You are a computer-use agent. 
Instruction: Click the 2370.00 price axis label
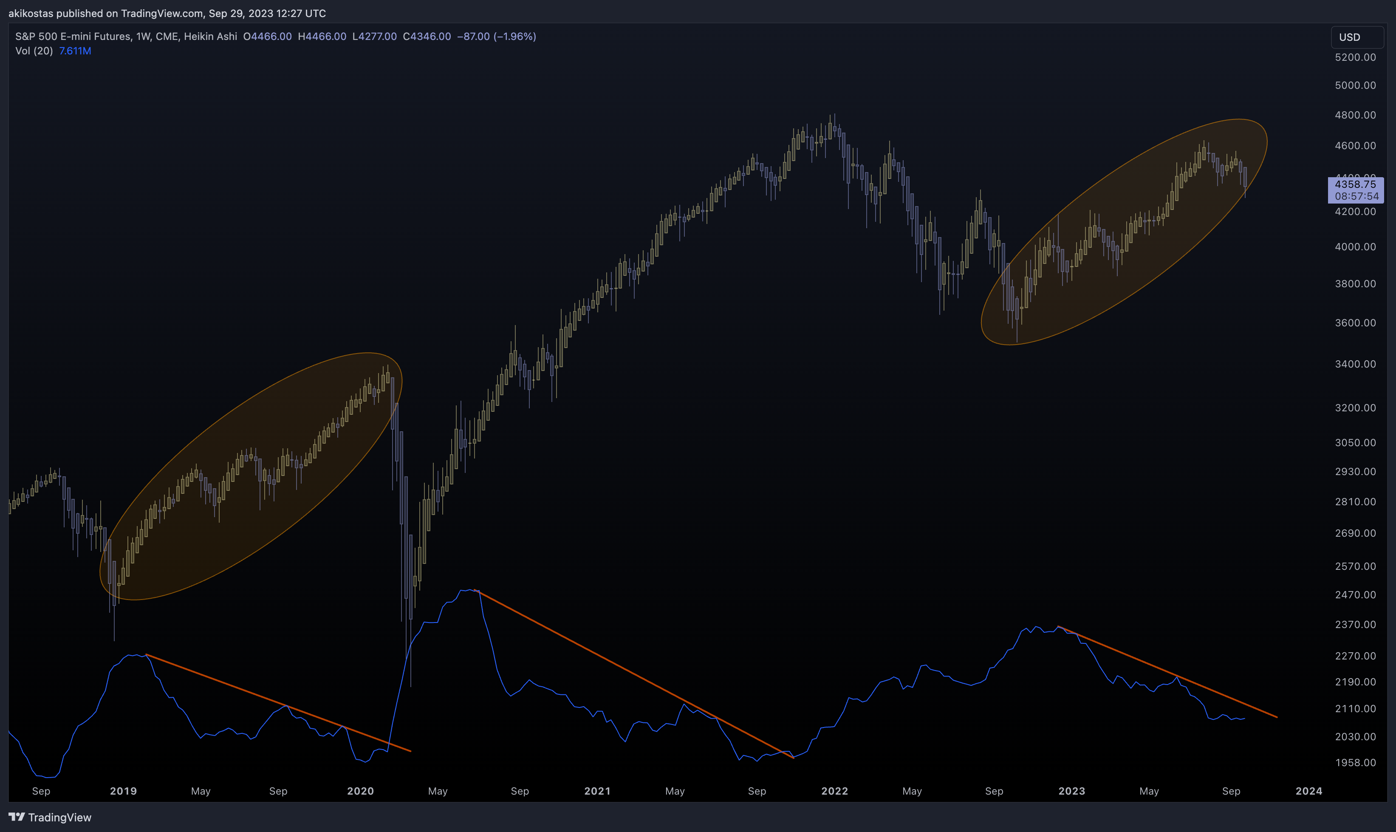[1355, 625]
